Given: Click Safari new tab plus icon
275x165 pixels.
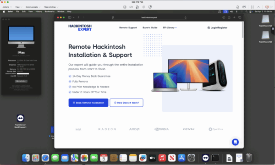Looking at the screenshot, I should (x=234, y=17).
